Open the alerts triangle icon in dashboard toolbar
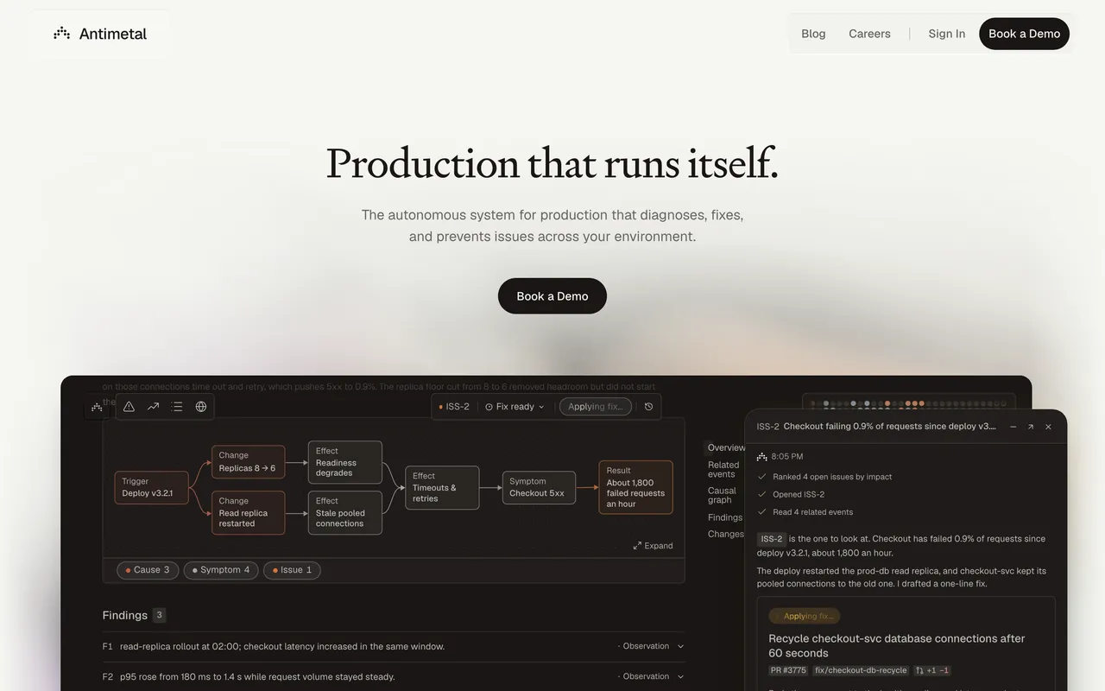The width and height of the screenshot is (1105, 691). pyautogui.click(x=129, y=407)
